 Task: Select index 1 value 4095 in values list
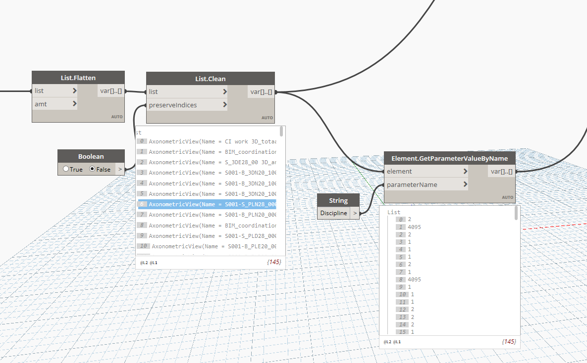pos(409,227)
